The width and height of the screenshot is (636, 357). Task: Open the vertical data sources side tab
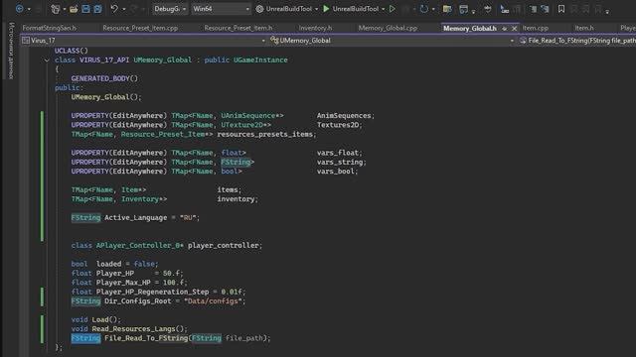pyautogui.click(x=11, y=51)
